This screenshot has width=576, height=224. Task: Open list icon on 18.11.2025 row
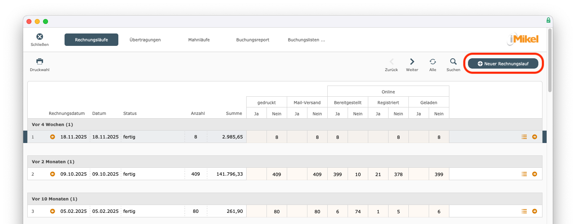coord(524,137)
